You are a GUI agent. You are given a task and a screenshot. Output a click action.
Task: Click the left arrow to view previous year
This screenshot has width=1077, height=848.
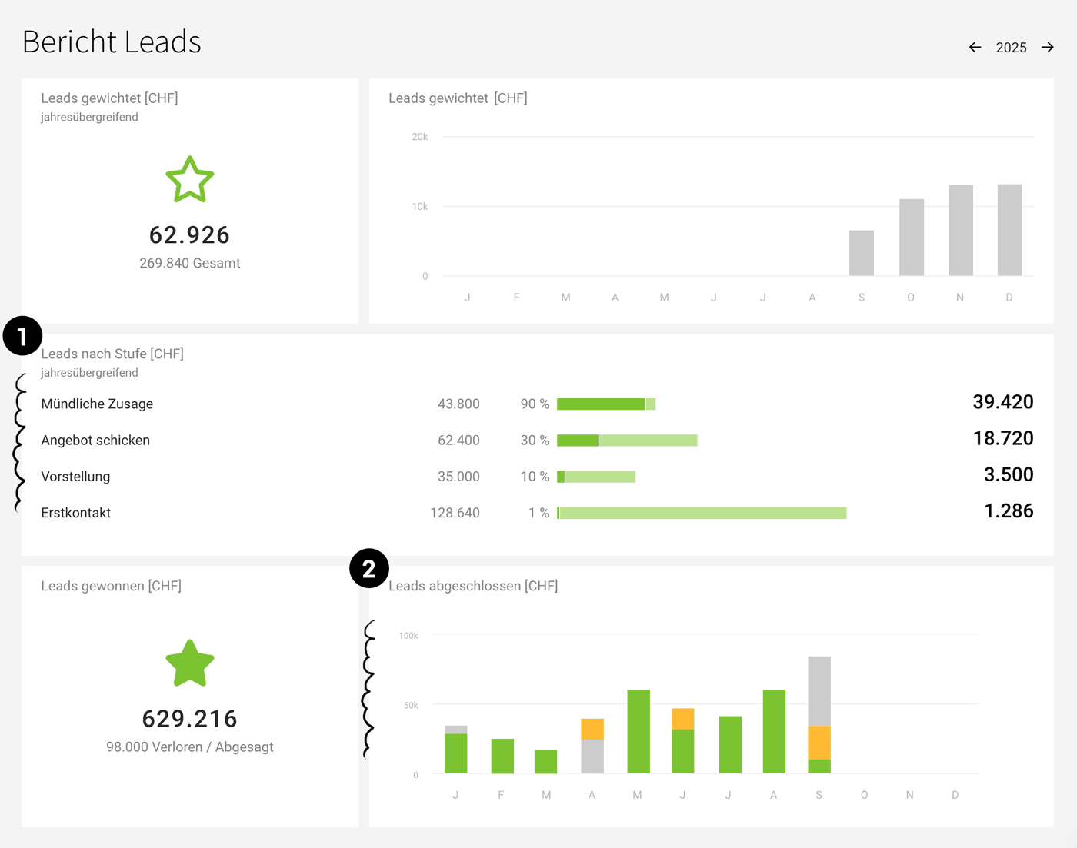[975, 47]
